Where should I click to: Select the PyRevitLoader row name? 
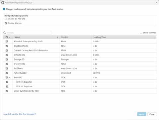coord(21,73)
